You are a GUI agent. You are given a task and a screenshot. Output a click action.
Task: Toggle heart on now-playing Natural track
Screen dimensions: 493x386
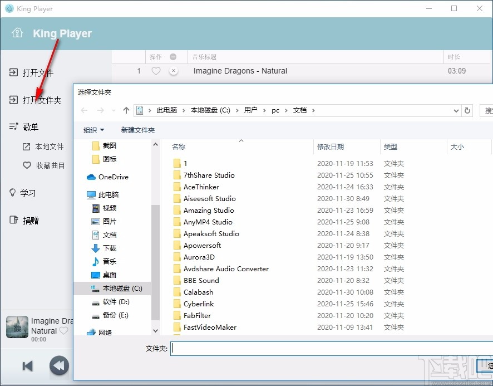(65, 330)
